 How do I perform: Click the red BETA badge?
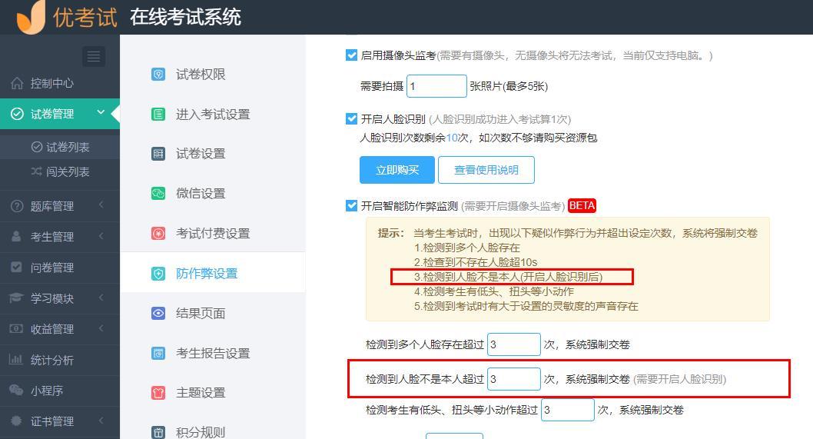coord(582,205)
